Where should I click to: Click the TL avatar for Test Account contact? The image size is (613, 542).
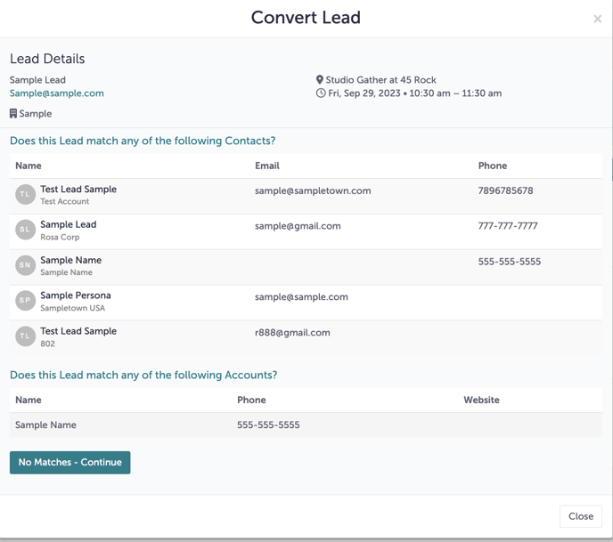(x=25, y=194)
